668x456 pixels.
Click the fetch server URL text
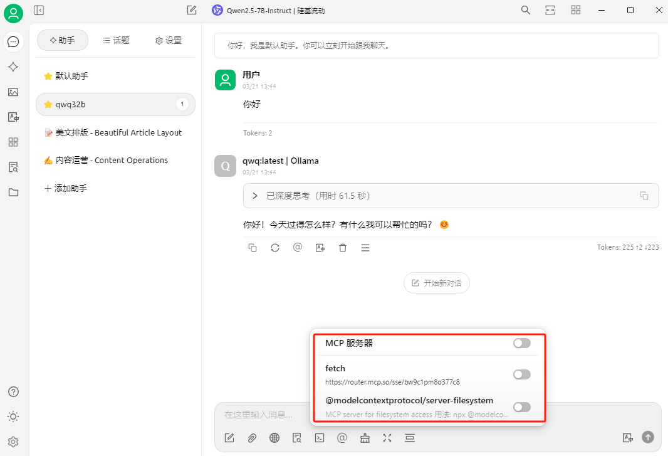[392, 382]
